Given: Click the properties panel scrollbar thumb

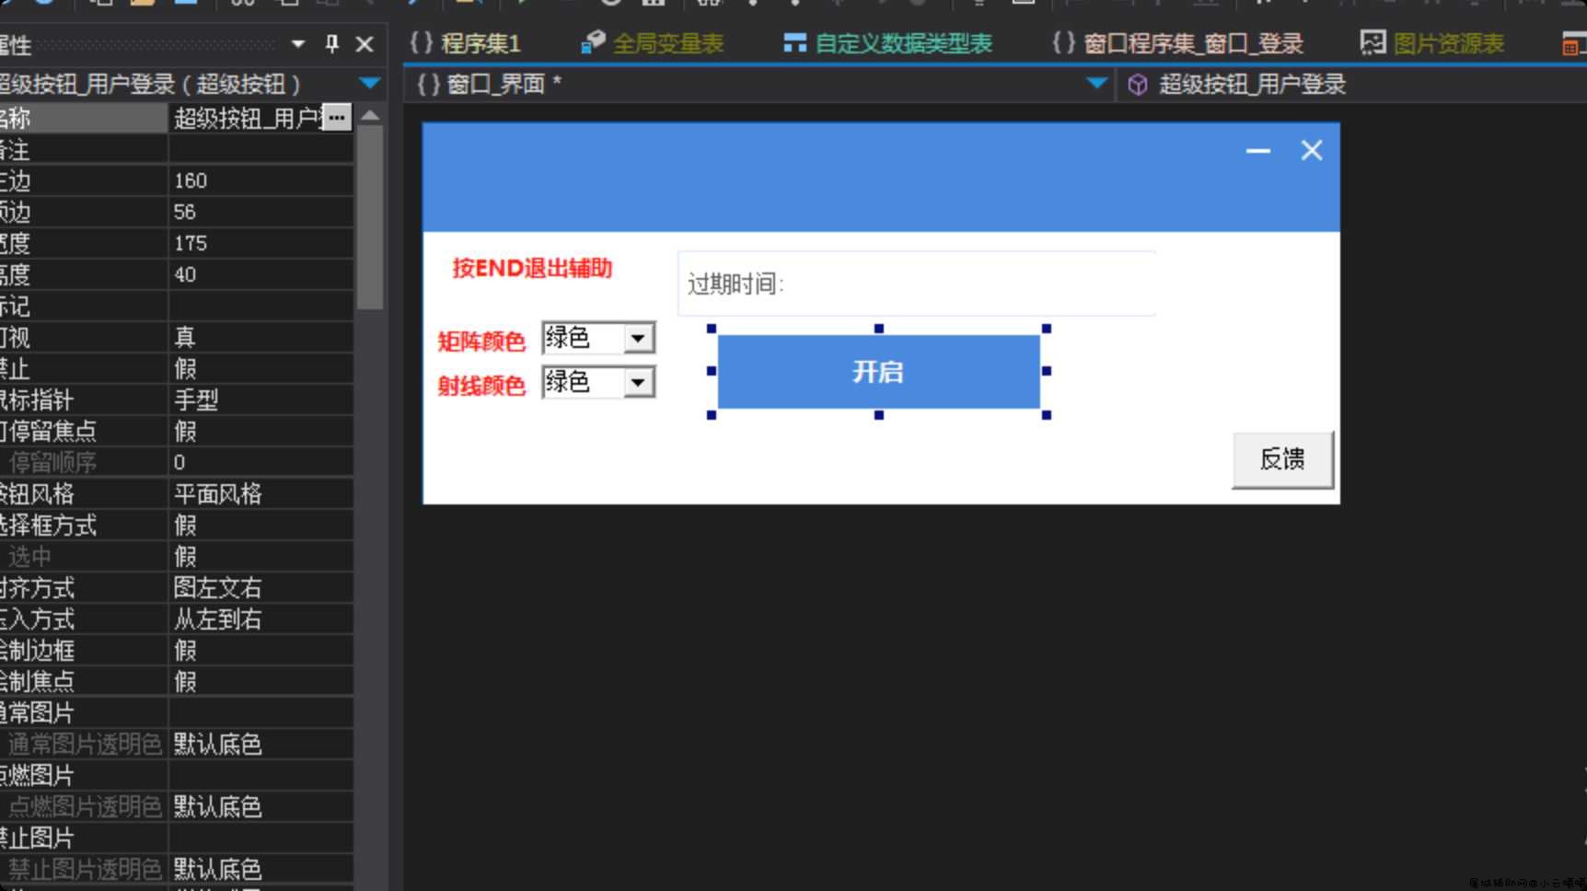Looking at the screenshot, I should 370,217.
